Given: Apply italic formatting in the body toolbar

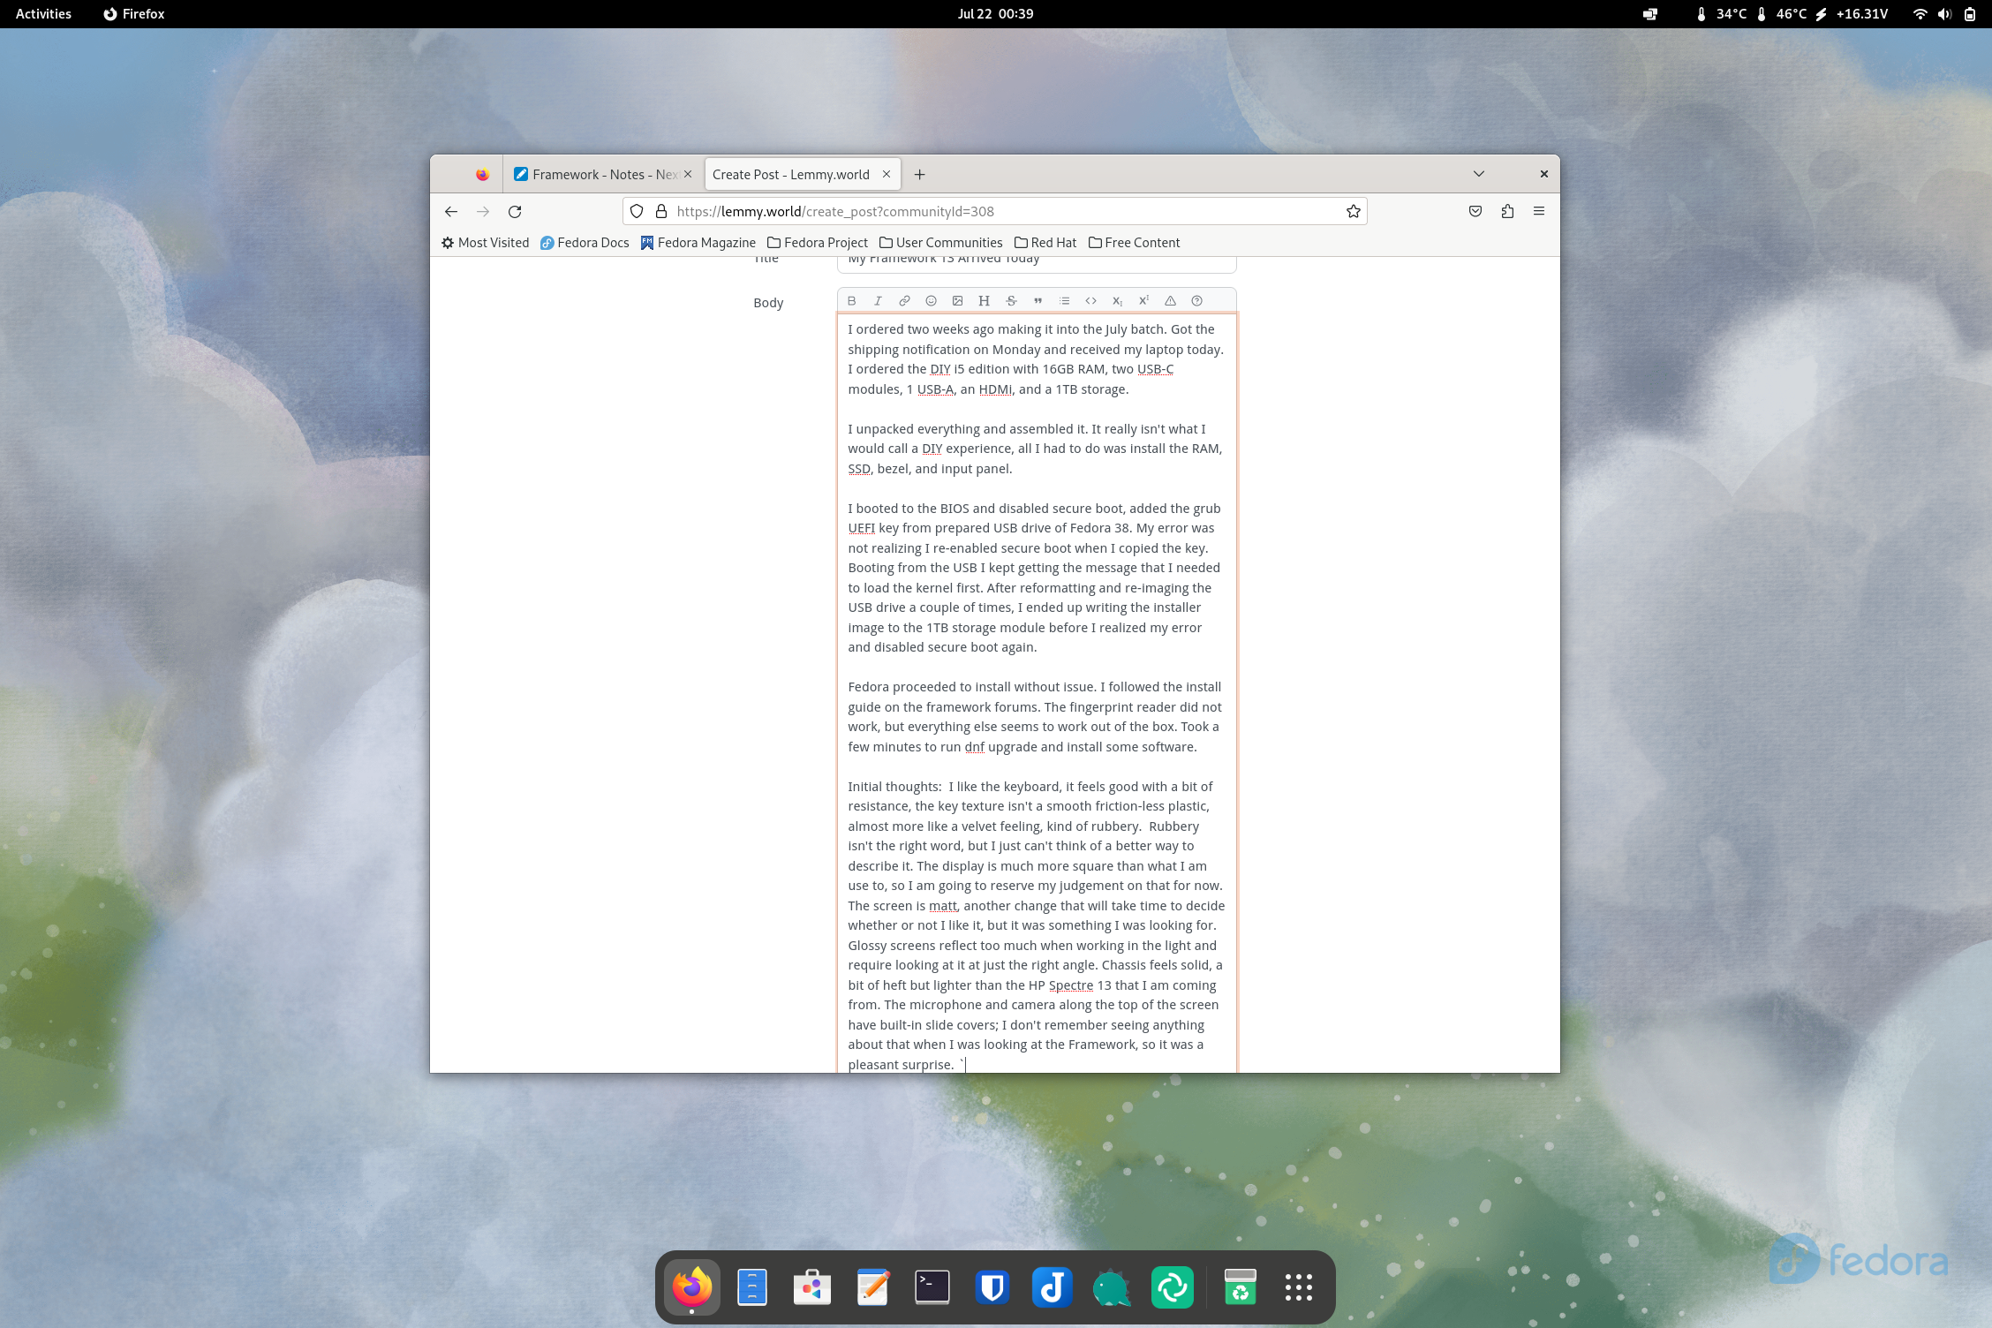Looking at the screenshot, I should point(878,301).
